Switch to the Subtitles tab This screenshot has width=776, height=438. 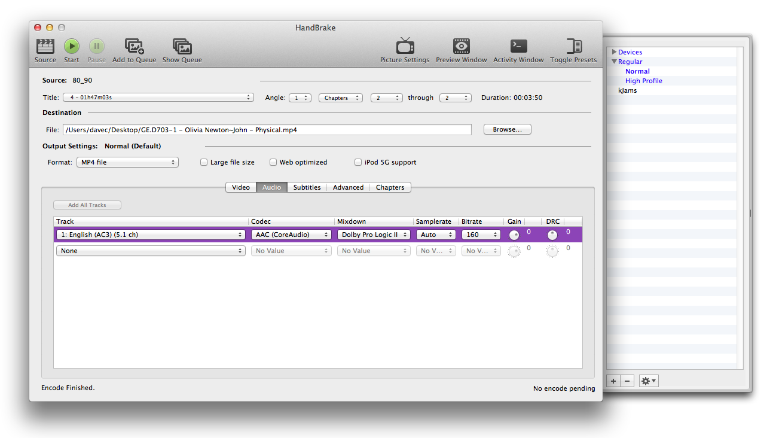pyautogui.click(x=307, y=187)
